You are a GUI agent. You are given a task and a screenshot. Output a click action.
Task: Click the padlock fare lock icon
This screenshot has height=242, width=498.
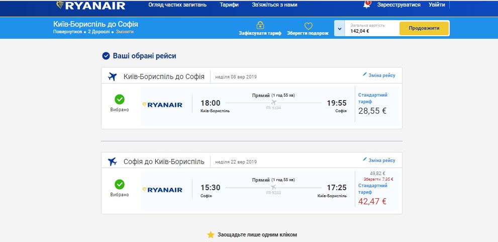coord(260,25)
